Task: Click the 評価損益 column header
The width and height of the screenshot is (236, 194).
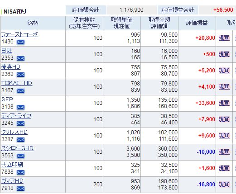Action: pyautogui.click(x=197, y=23)
